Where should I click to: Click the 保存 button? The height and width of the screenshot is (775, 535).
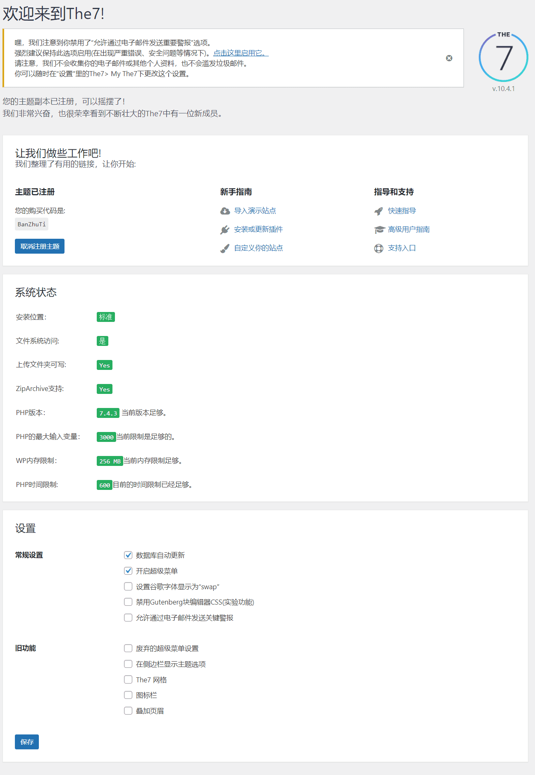pyautogui.click(x=27, y=742)
